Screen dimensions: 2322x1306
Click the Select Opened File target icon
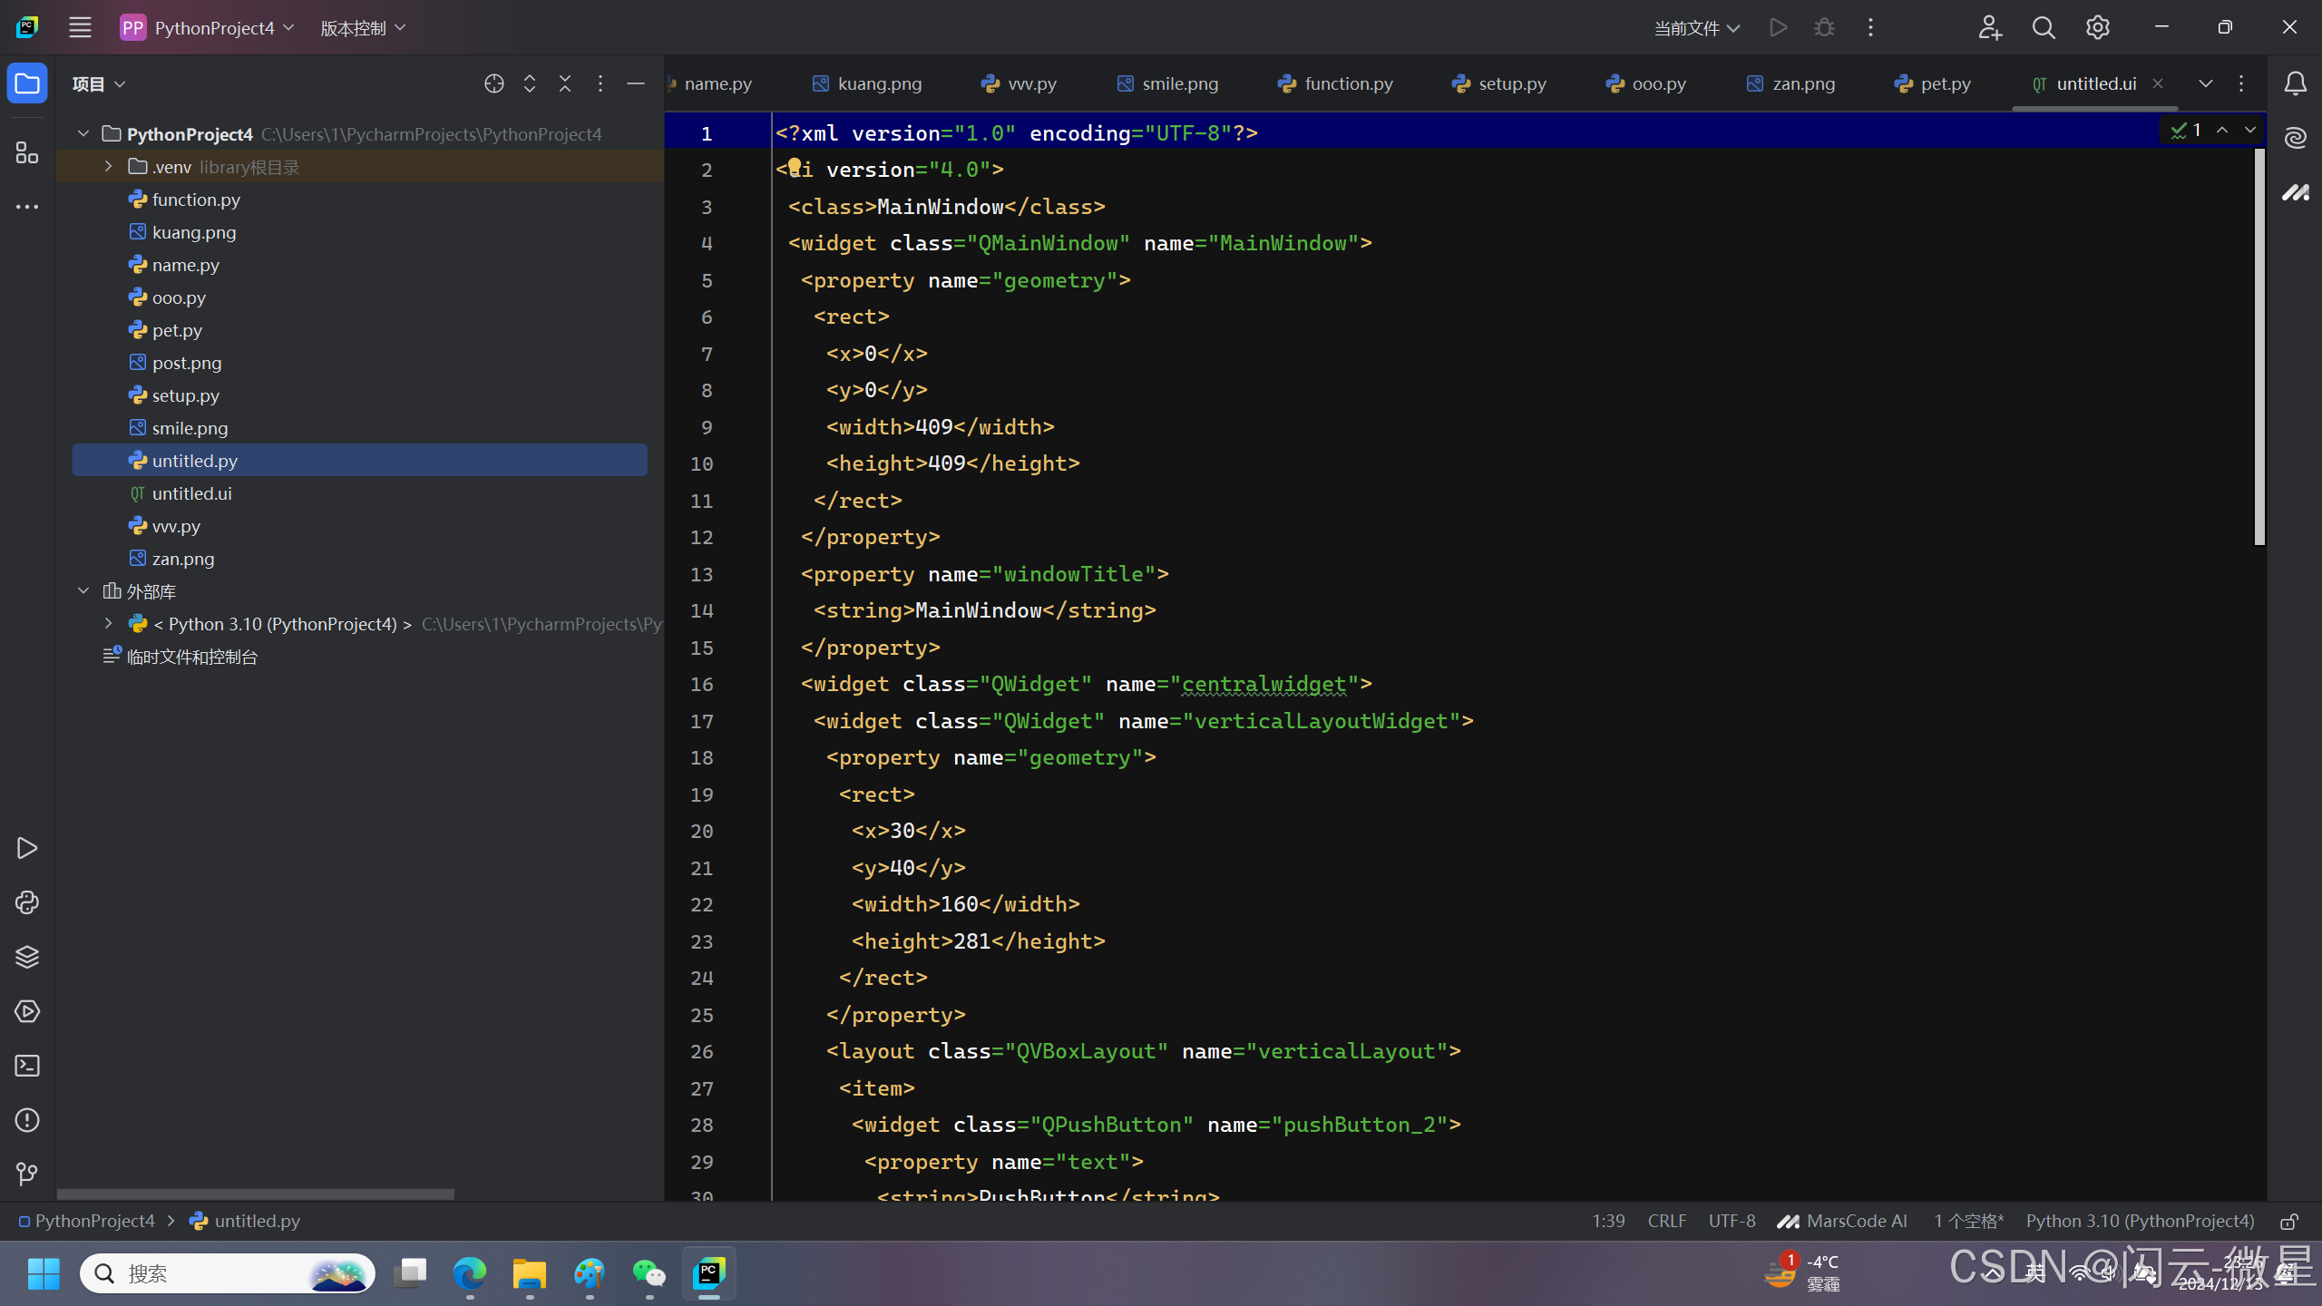[x=494, y=83]
